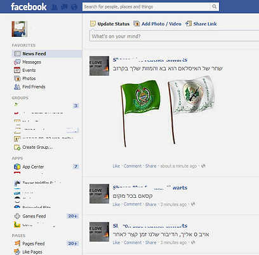Open App Center in the sidebar
Viewport: 259px width, 255px height.
click(33, 167)
